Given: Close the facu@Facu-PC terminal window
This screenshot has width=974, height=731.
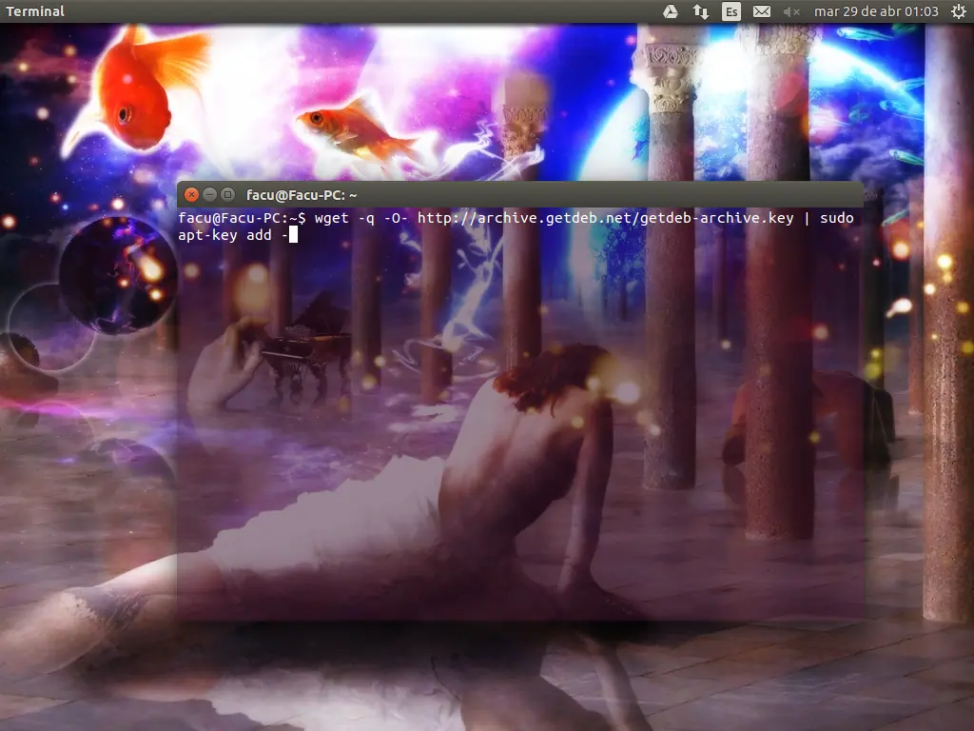Looking at the screenshot, I should (x=191, y=194).
